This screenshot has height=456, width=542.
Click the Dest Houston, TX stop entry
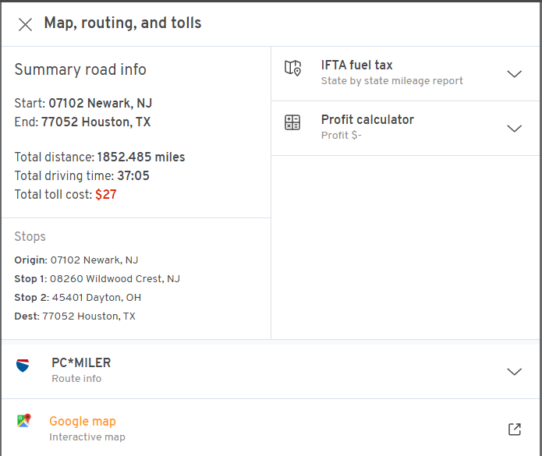[x=75, y=316]
